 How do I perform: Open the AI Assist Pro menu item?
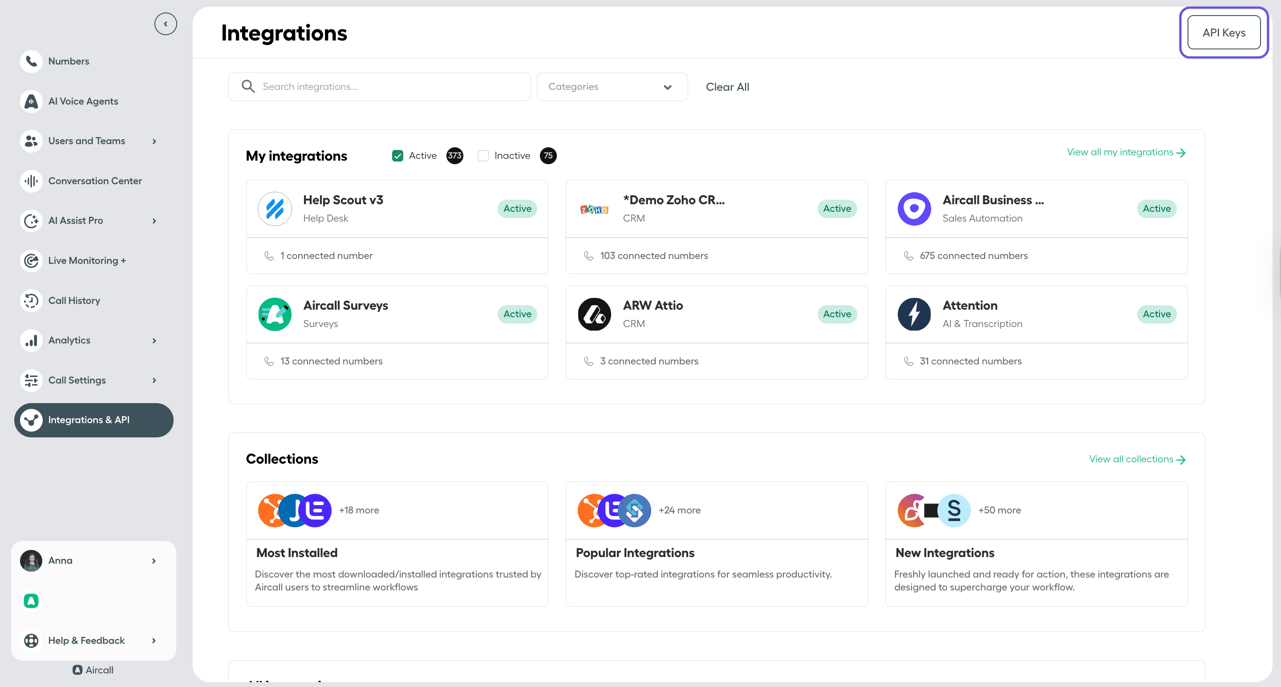(76, 221)
